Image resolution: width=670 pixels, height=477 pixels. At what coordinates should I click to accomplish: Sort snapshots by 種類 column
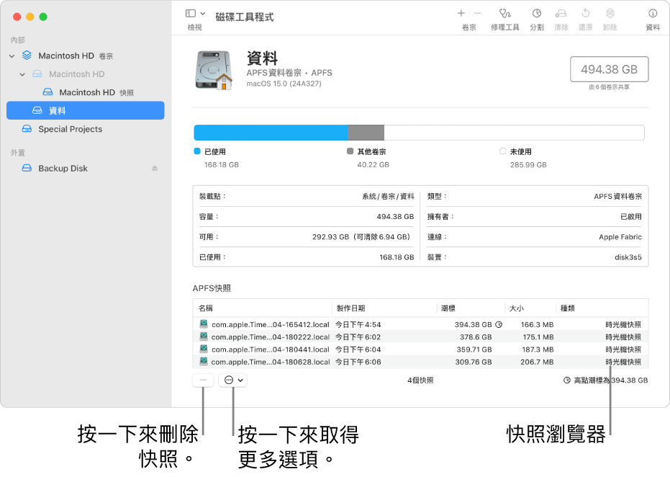point(602,308)
